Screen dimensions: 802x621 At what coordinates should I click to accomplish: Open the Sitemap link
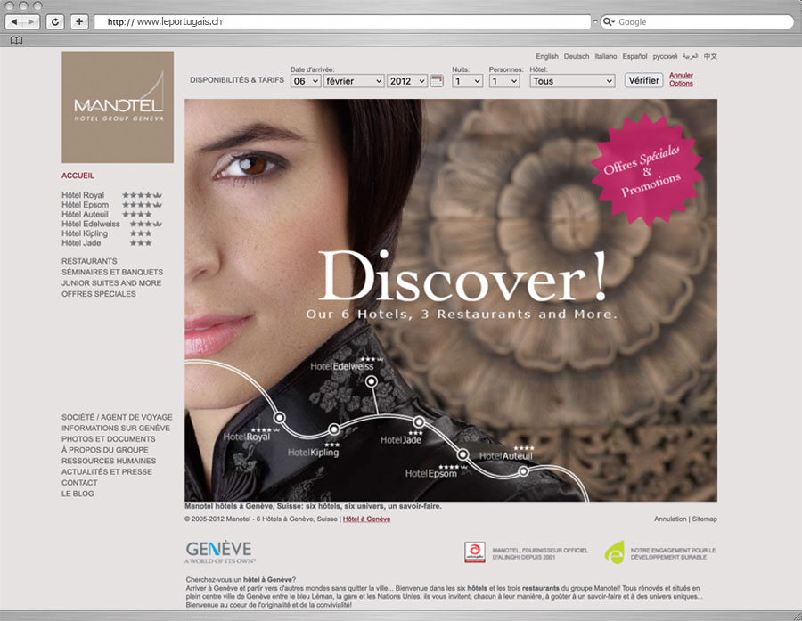704,519
